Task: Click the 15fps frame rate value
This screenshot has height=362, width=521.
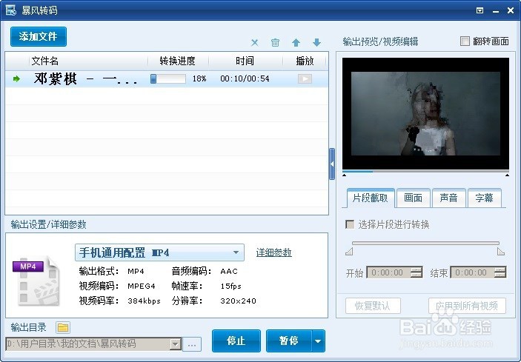Action: coord(230,286)
